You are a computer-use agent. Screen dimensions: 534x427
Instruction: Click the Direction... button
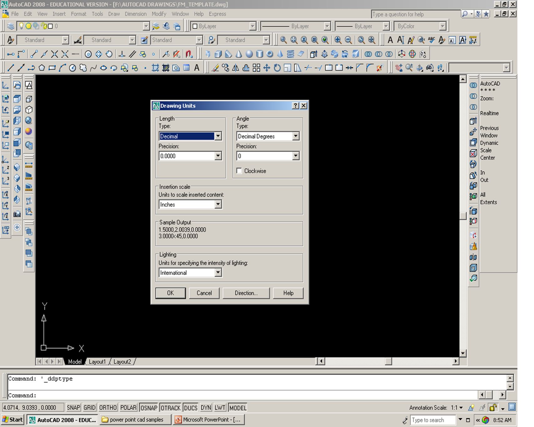[246, 293]
